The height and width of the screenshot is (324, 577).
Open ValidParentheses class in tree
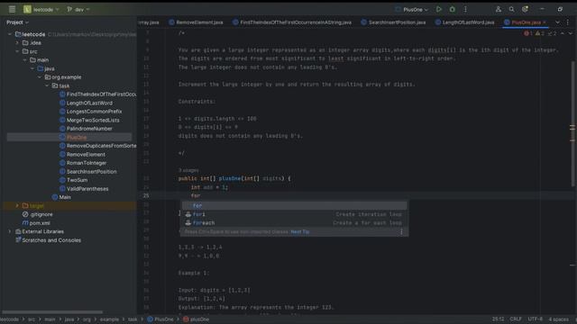[84, 189]
